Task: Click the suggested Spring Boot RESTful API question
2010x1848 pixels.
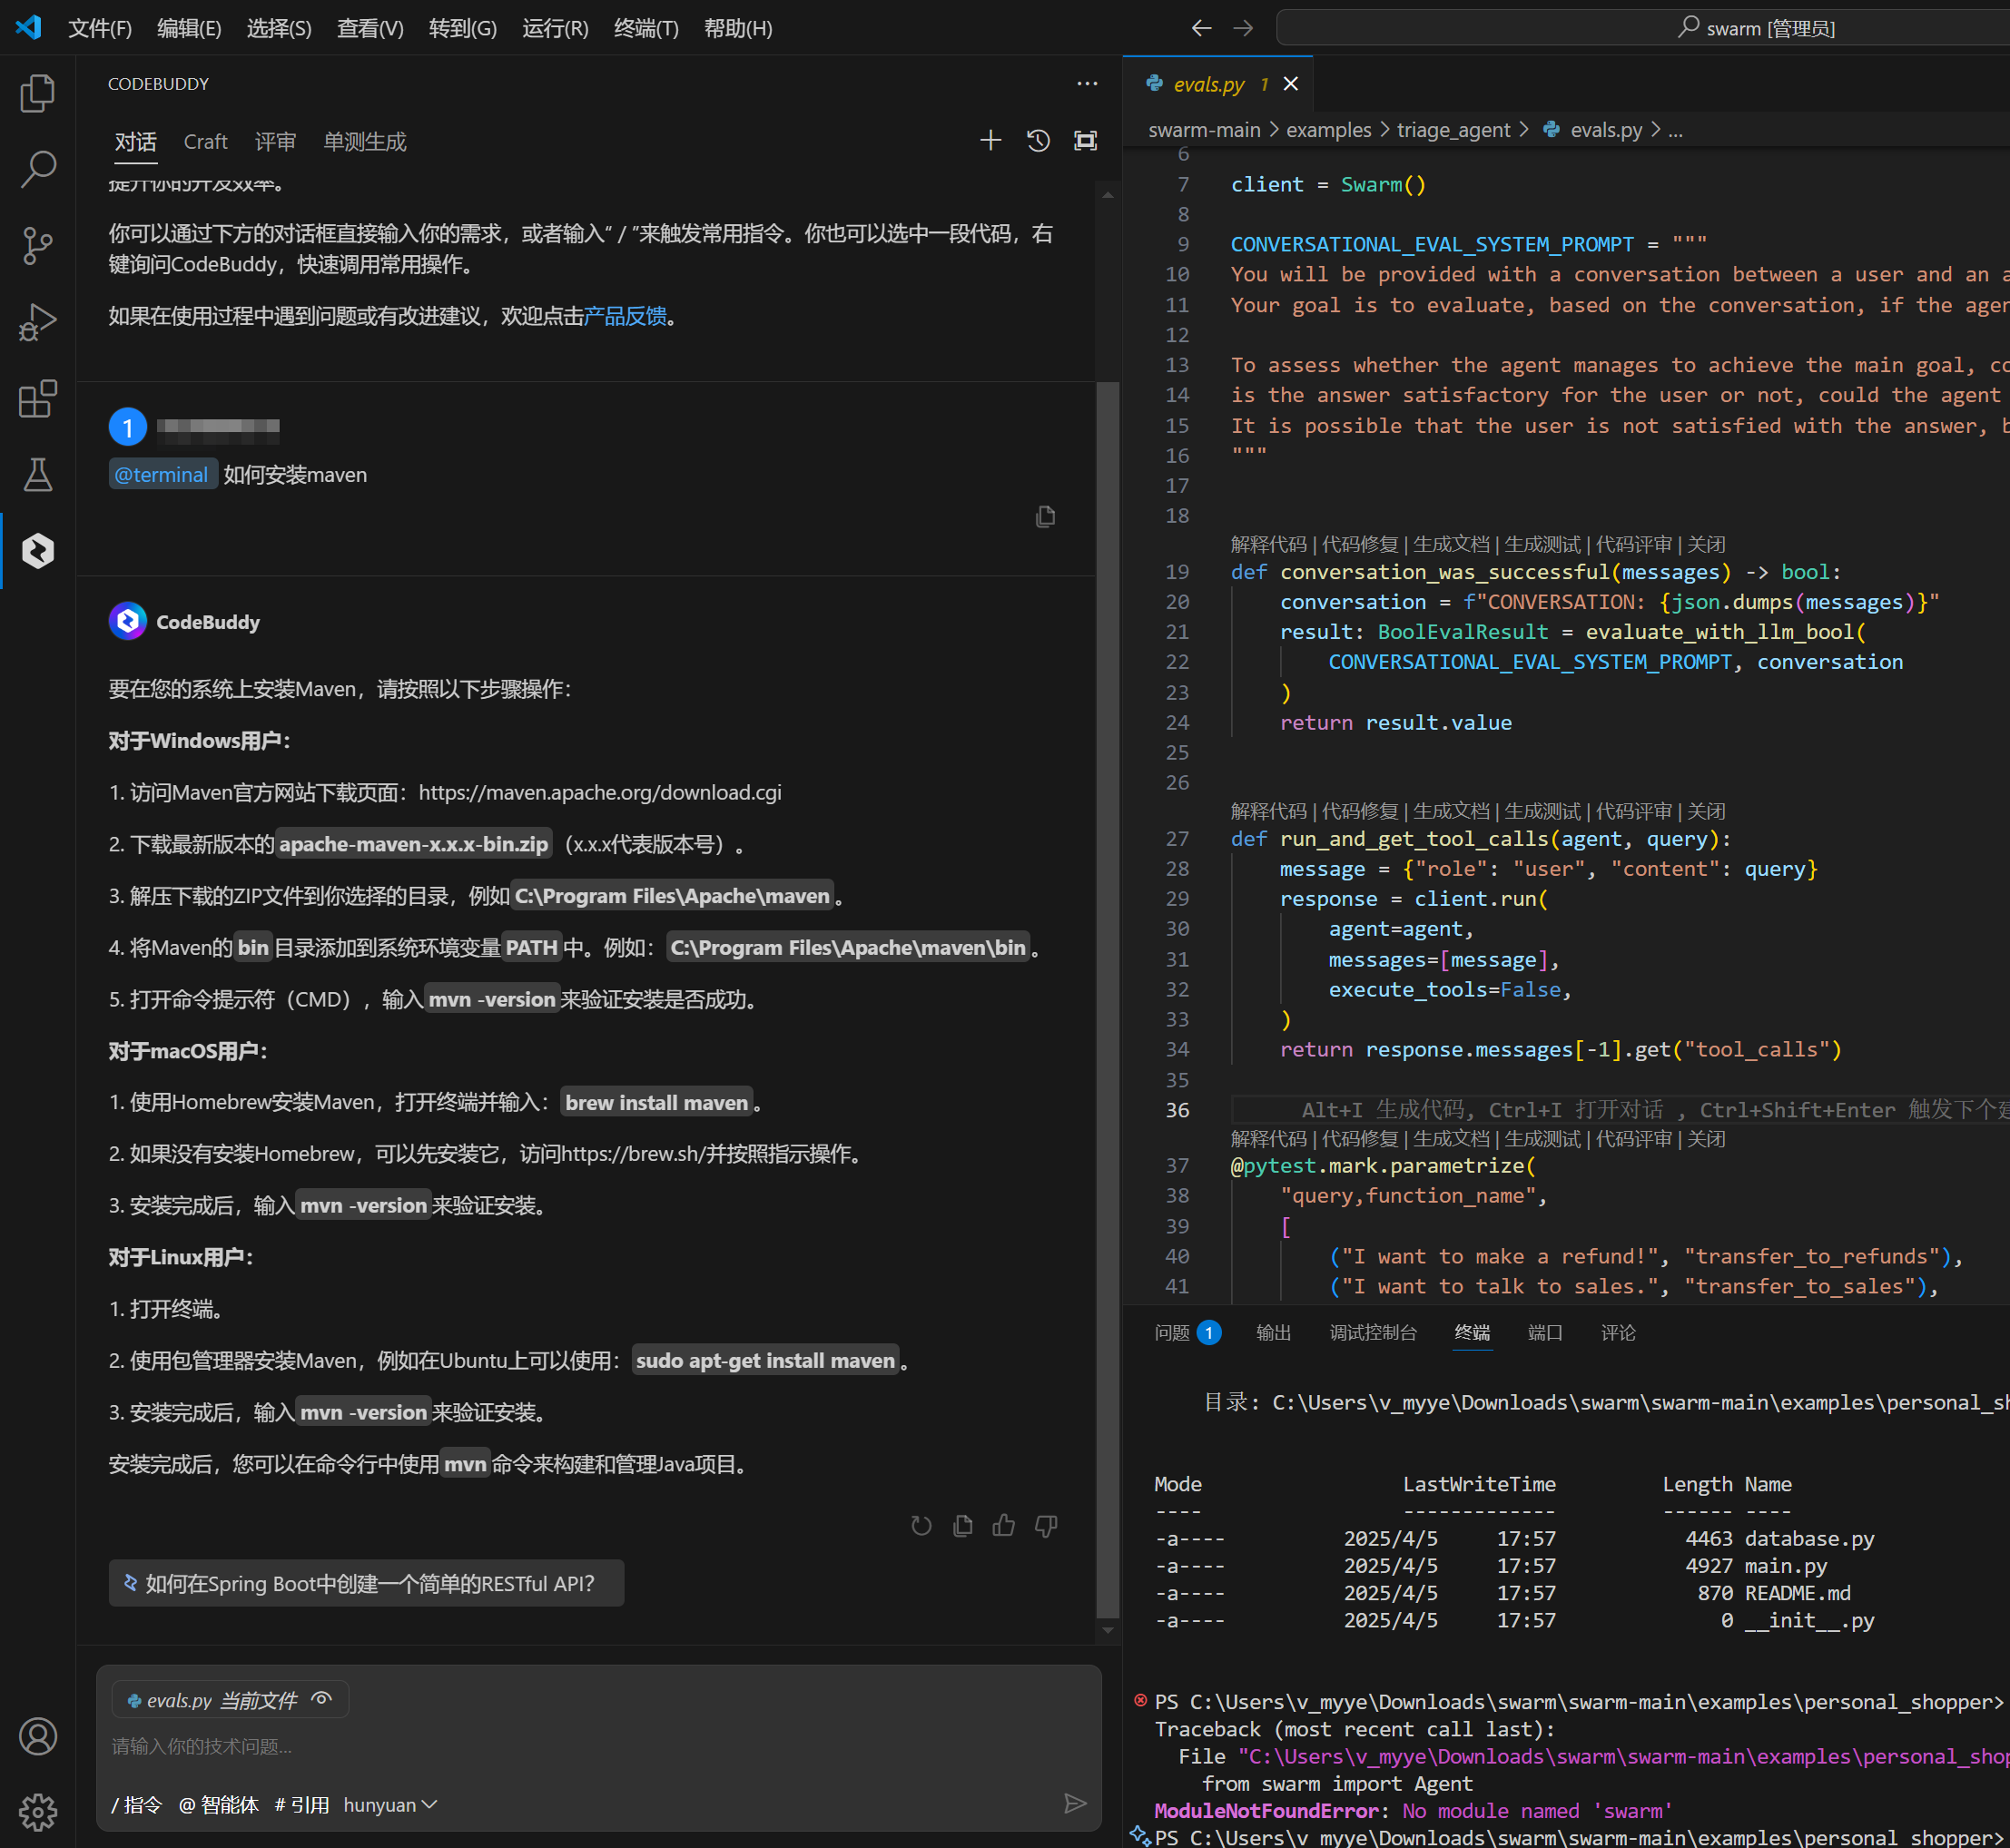Action: [x=366, y=1584]
